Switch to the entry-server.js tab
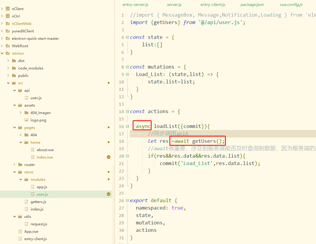Image resolution: width=316 pixels, height=244 pixels. point(135,5)
